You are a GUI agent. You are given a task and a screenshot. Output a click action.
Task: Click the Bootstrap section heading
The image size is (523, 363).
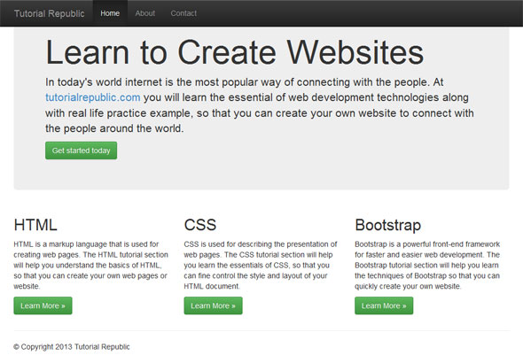(x=388, y=225)
